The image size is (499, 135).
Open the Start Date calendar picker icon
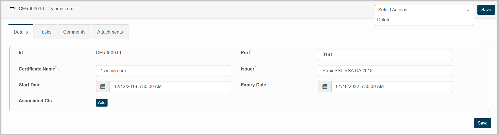[103, 86]
